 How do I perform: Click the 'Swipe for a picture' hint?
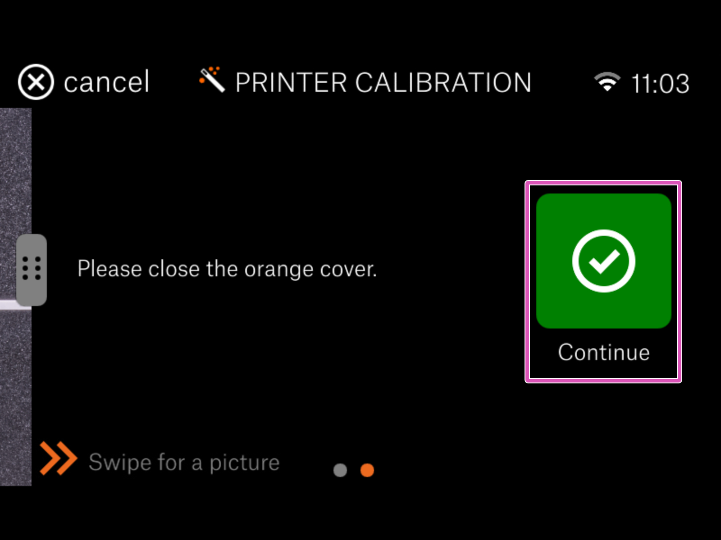(x=184, y=463)
